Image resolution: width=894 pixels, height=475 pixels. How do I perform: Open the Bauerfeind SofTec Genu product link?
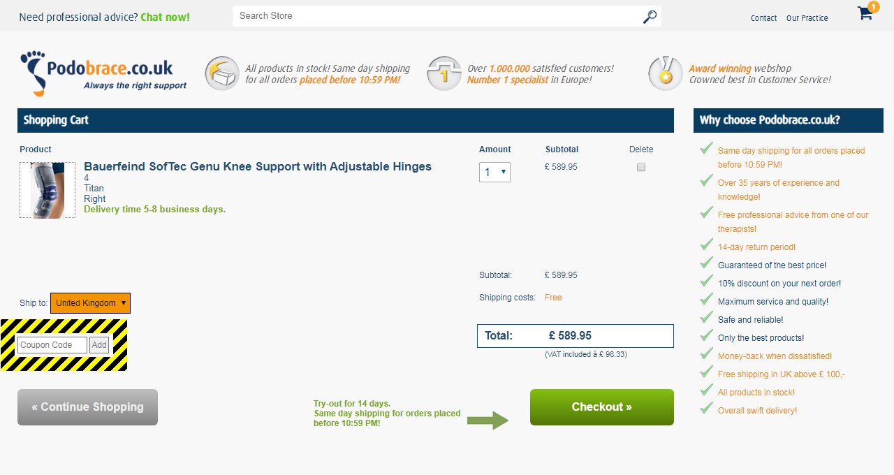[258, 166]
